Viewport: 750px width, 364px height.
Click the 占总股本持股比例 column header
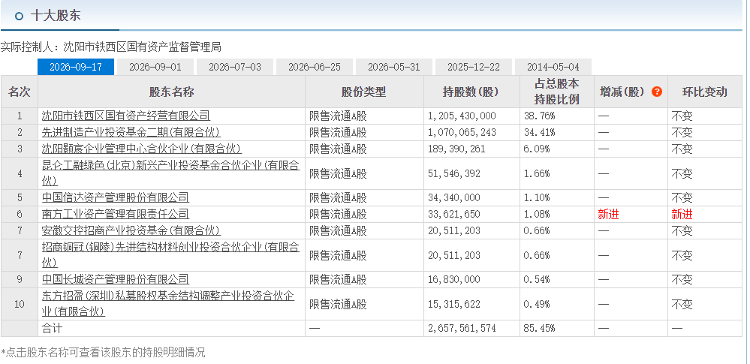tap(557, 92)
